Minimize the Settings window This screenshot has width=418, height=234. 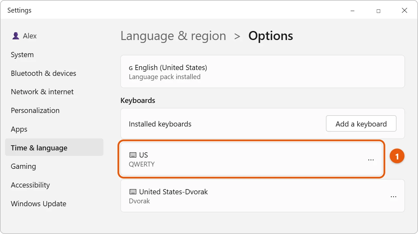point(352,11)
